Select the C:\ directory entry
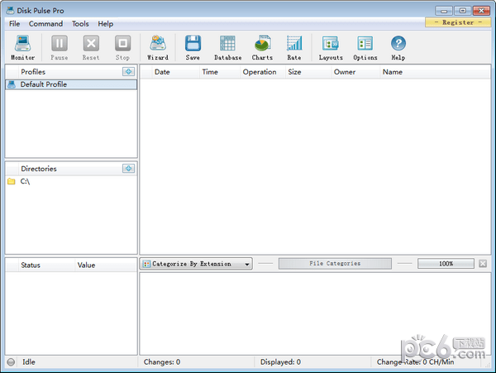This screenshot has height=373, width=496. pos(71,181)
